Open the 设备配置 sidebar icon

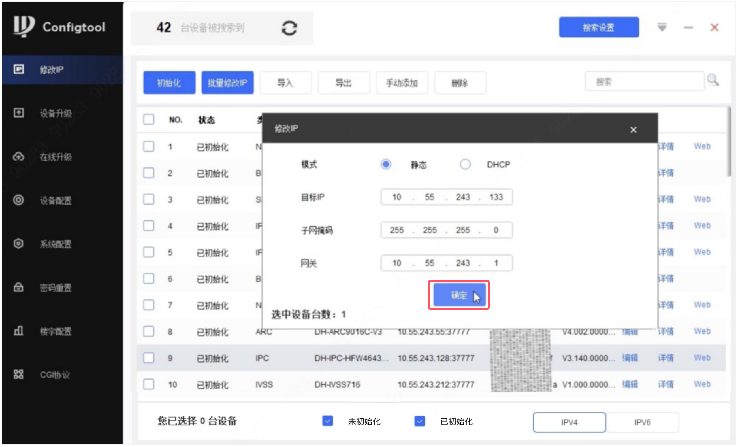(19, 200)
